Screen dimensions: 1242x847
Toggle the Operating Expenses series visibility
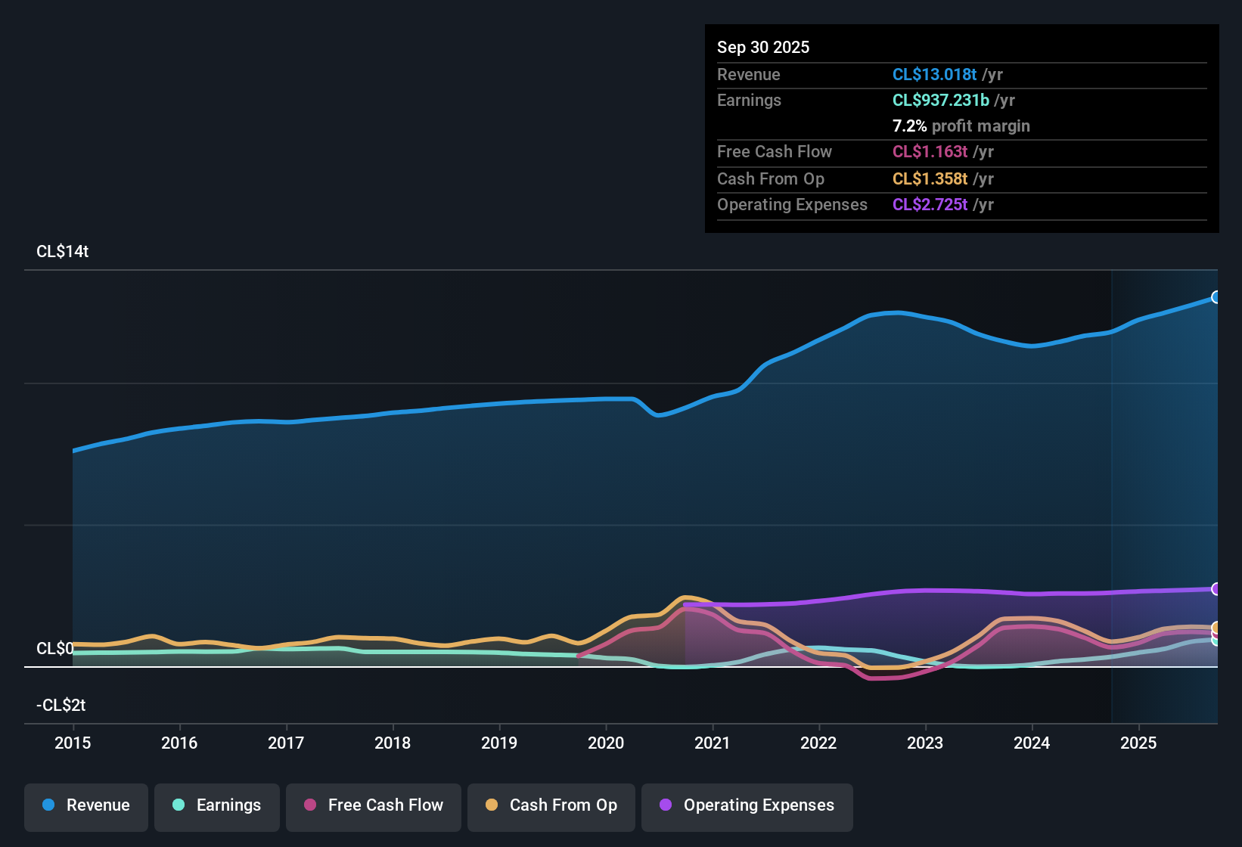(x=747, y=805)
